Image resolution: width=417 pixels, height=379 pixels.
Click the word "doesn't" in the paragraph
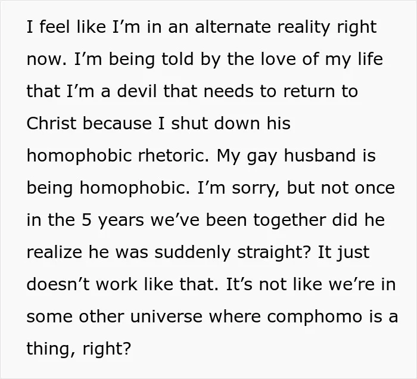coord(58,284)
